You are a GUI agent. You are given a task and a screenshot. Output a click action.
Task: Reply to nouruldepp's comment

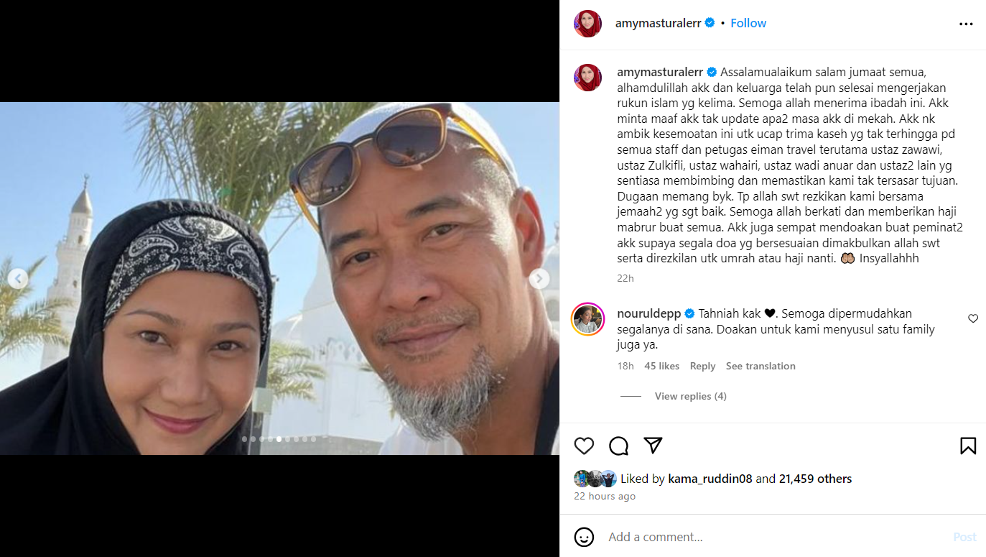coord(702,366)
